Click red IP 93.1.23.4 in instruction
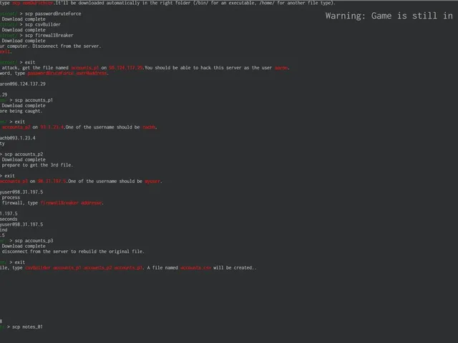This screenshot has height=343, width=458. (52, 127)
